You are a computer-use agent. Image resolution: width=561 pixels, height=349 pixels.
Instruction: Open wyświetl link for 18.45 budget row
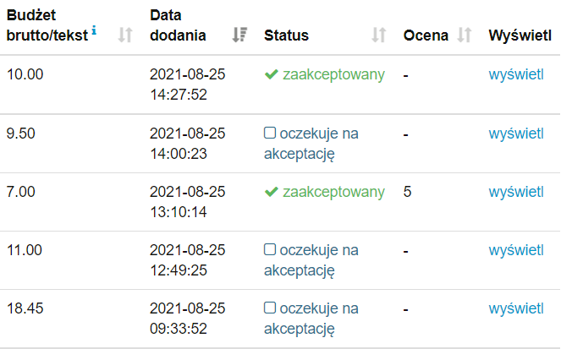[x=515, y=308]
